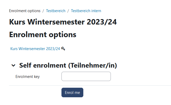Select the self-enrolment key symbol

[63, 49]
